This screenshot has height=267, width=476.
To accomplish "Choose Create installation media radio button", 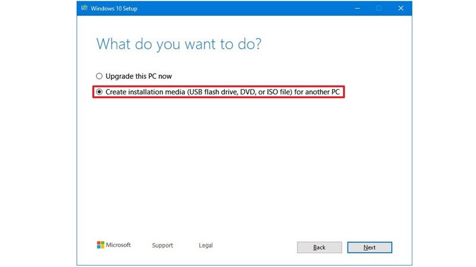I will tap(99, 92).
